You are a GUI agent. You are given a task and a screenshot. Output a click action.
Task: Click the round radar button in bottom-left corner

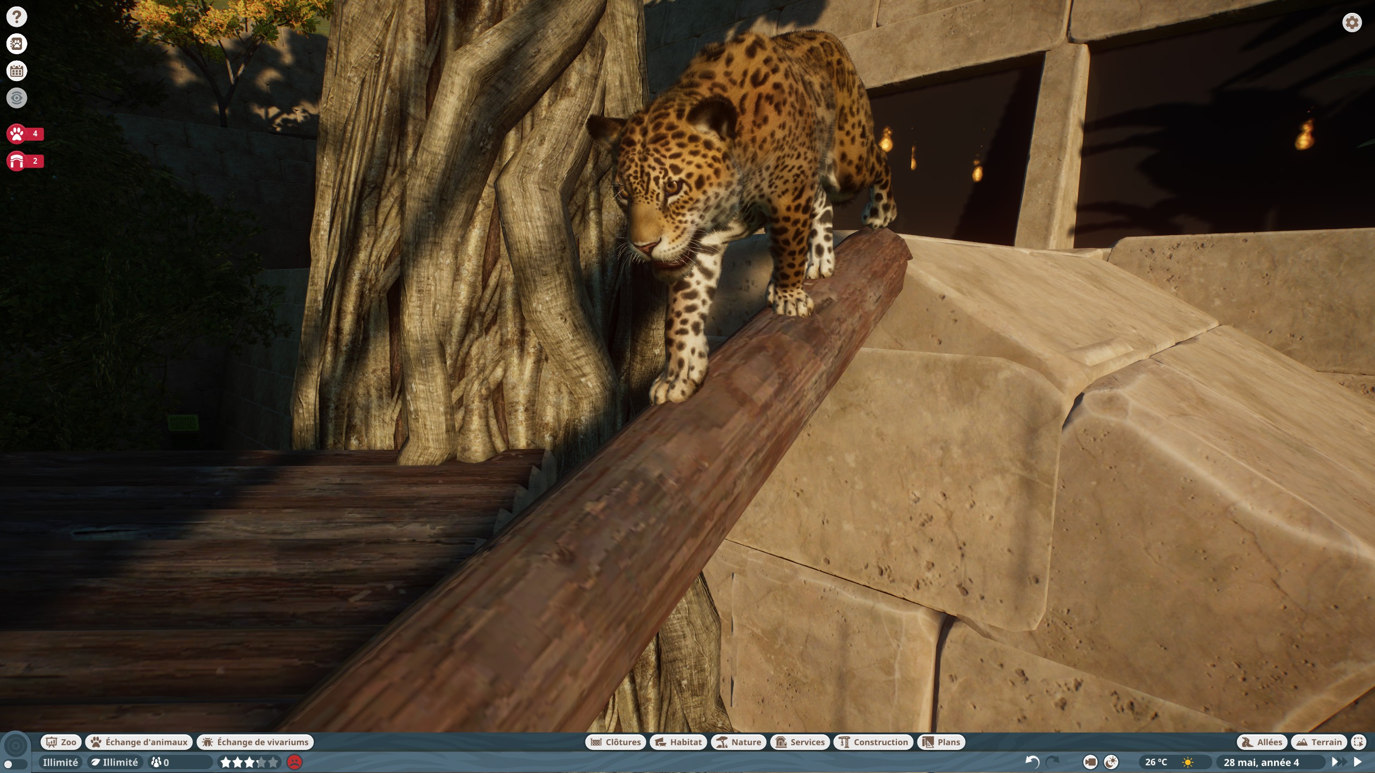point(15,746)
